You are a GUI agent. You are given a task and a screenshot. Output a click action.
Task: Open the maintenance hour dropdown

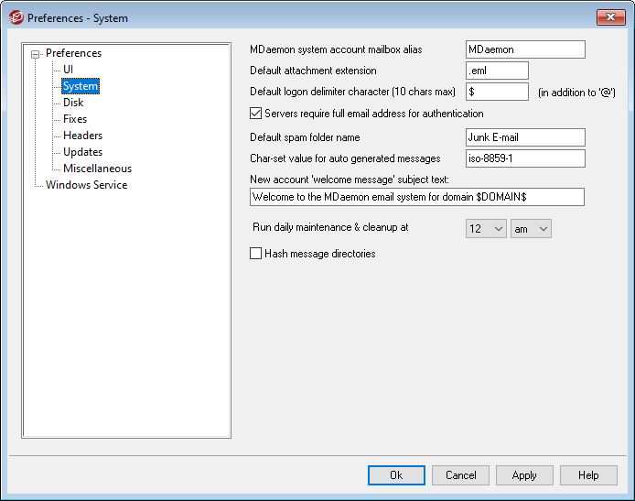[486, 229]
